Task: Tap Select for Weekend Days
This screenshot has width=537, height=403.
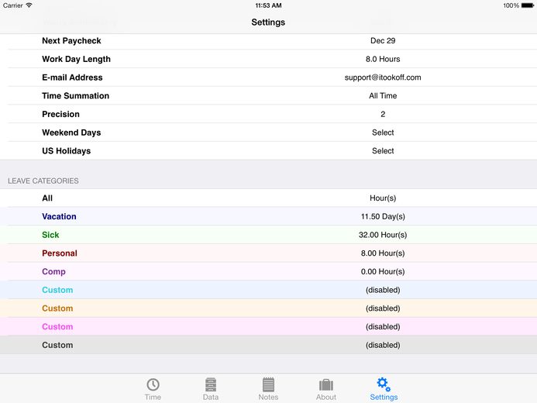Action: [x=383, y=133]
